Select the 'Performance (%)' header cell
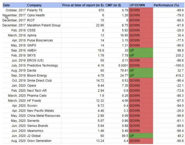The image size is (185, 145). coord(169,5)
